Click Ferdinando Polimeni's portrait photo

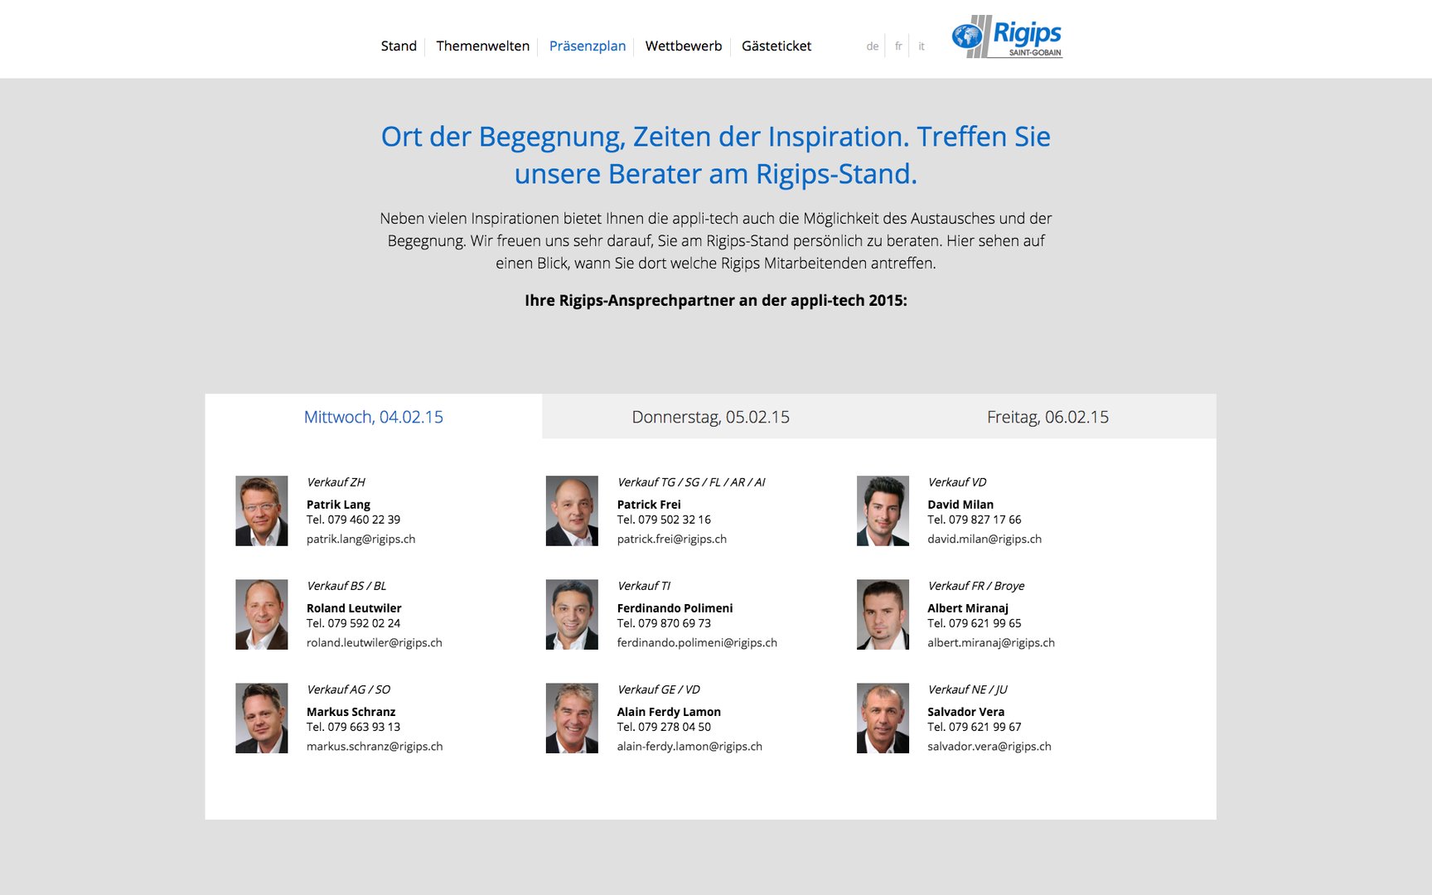572,614
